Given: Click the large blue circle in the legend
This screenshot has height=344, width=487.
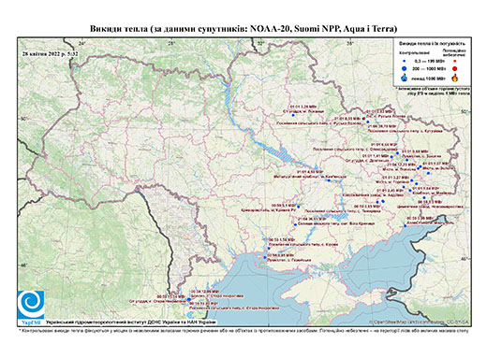Looking at the screenshot, I should (405, 68).
